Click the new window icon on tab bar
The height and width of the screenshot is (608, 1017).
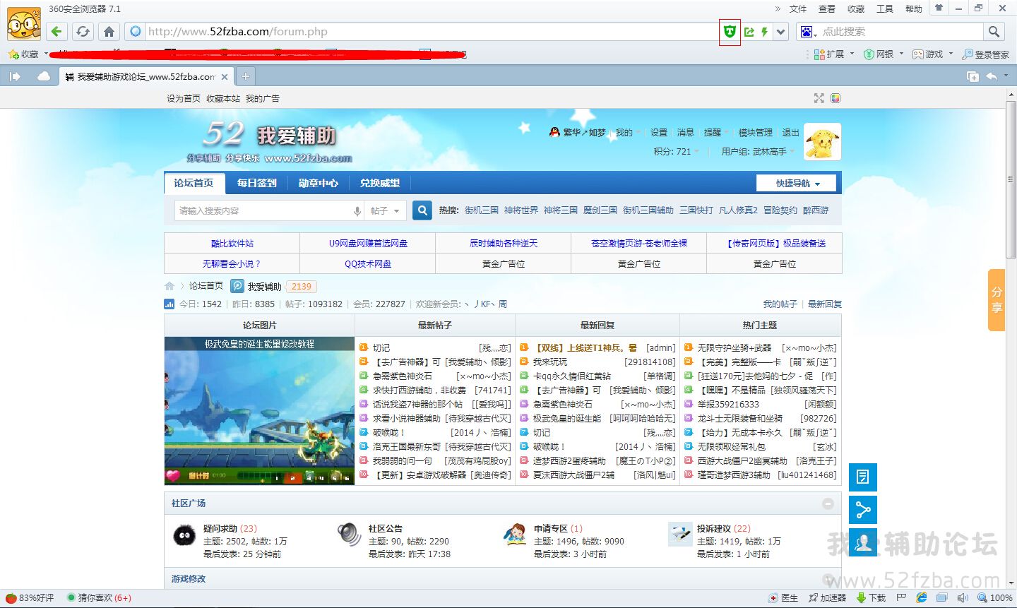(x=972, y=76)
